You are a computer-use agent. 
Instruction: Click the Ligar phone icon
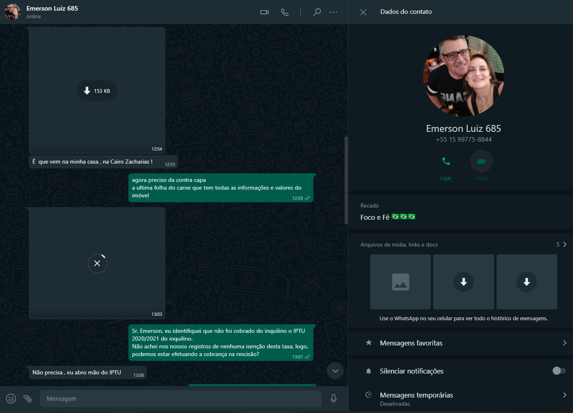446,162
